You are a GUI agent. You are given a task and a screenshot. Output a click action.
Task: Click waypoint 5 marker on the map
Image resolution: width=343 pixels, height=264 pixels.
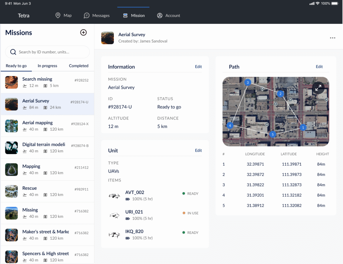pos(272,134)
